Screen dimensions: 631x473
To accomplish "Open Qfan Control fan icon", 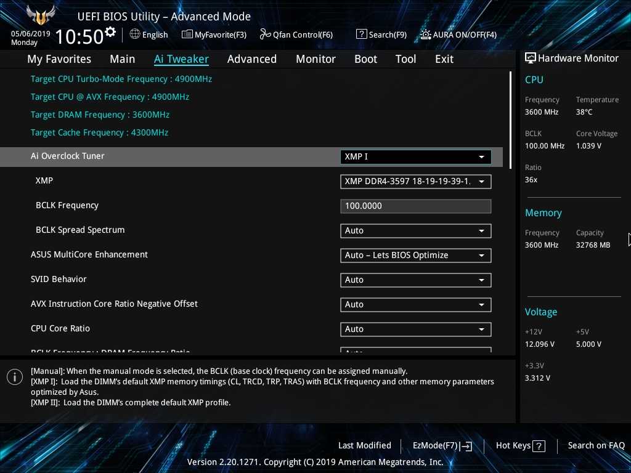I will coord(265,34).
